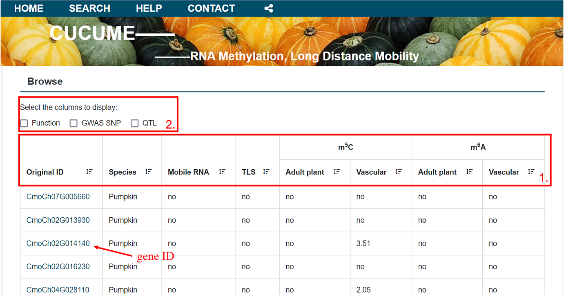
Task: Click the banner subtitle RNA Methylation, Long Distance Mobility
Action: 305,56
